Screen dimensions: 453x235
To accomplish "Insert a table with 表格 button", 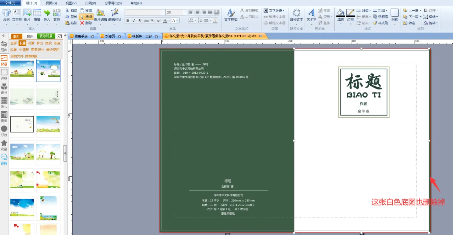I will (37, 15).
